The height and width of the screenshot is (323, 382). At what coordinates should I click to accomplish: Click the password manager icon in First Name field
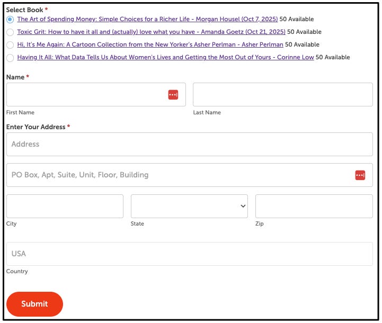tap(173, 95)
